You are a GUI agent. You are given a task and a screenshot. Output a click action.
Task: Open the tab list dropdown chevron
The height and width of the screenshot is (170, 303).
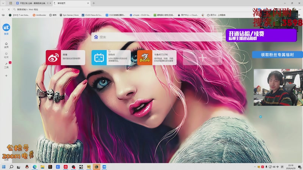[x=3, y=3]
